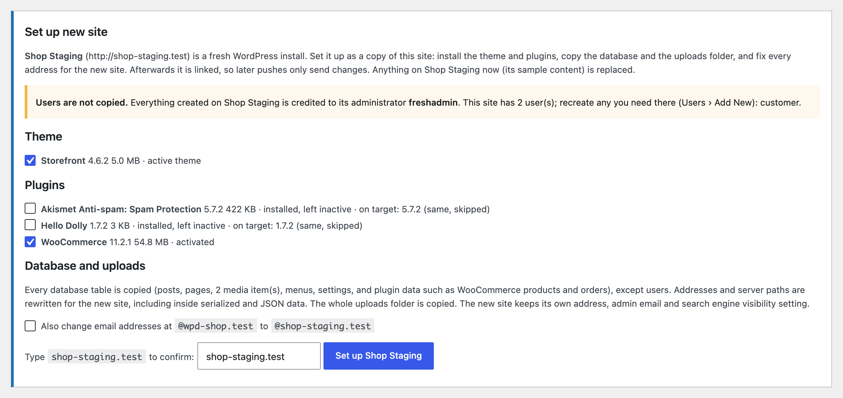Click the Set up Shop Staging button
The height and width of the screenshot is (398, 843).
(x=379, y=356)
